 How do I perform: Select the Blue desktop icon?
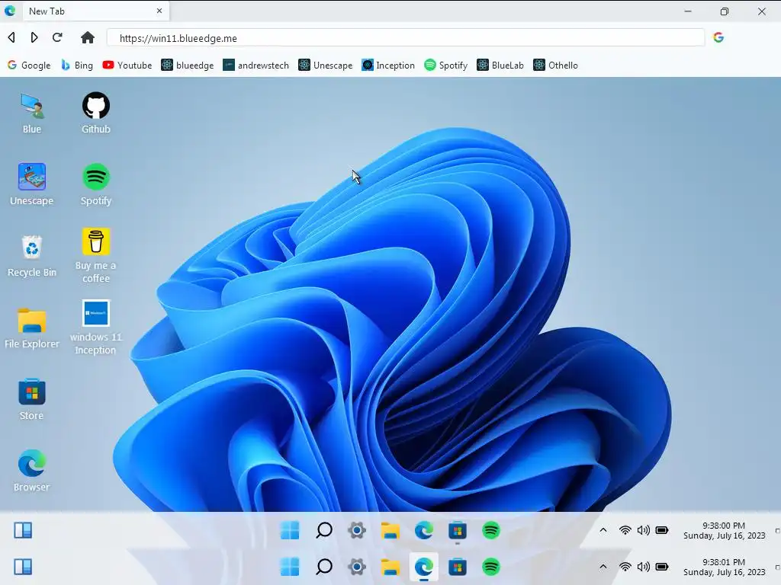point(32,113)
